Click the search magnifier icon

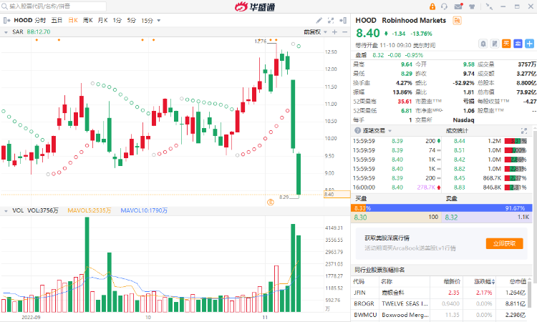pyautogui.click(x=4, y=6)
